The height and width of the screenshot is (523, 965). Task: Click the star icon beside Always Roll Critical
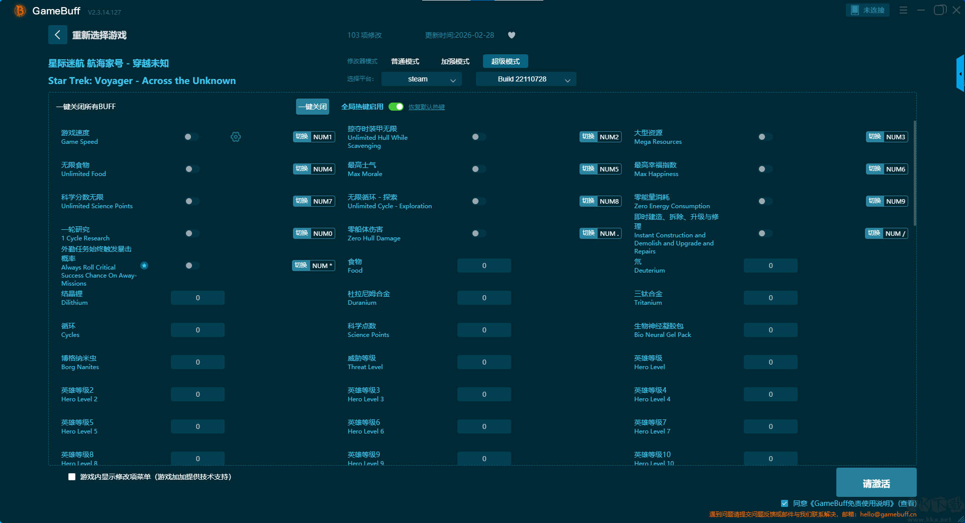(144, 266)
